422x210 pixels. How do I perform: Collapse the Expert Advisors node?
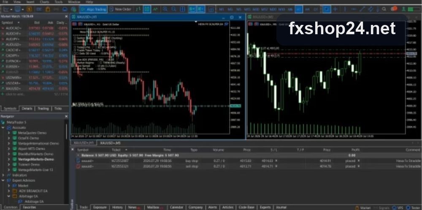(3, 180)
